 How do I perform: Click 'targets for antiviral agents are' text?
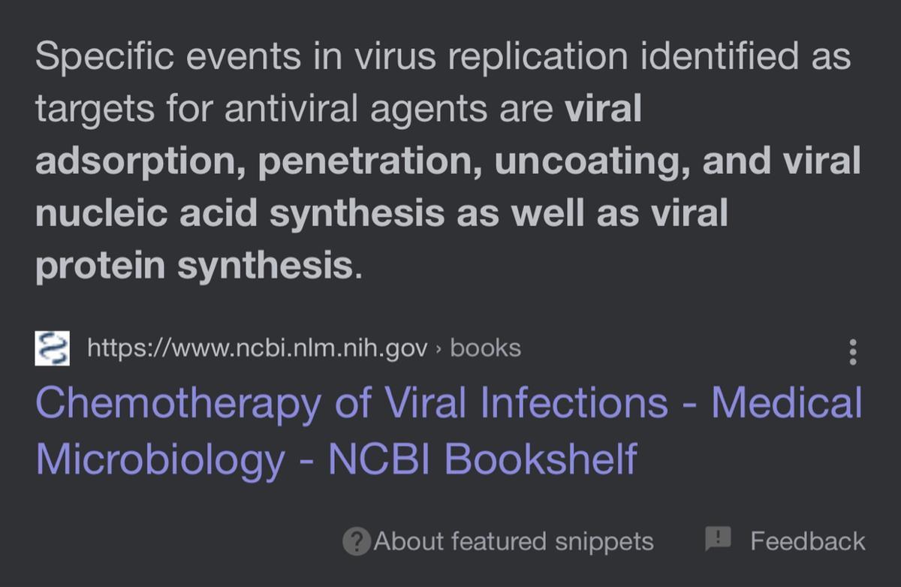click(x=297, y=110)
